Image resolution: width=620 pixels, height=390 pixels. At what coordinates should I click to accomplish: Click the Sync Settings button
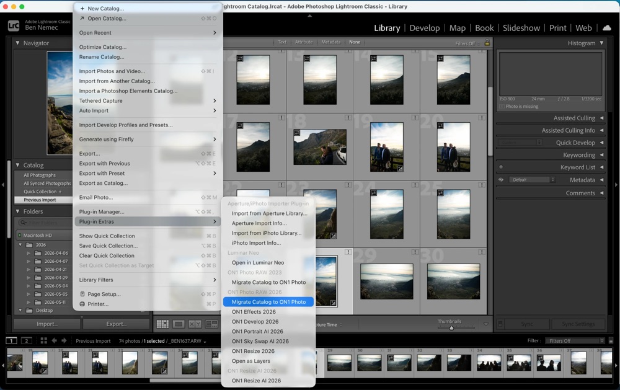pyautogui.click(x=578, y=324)
